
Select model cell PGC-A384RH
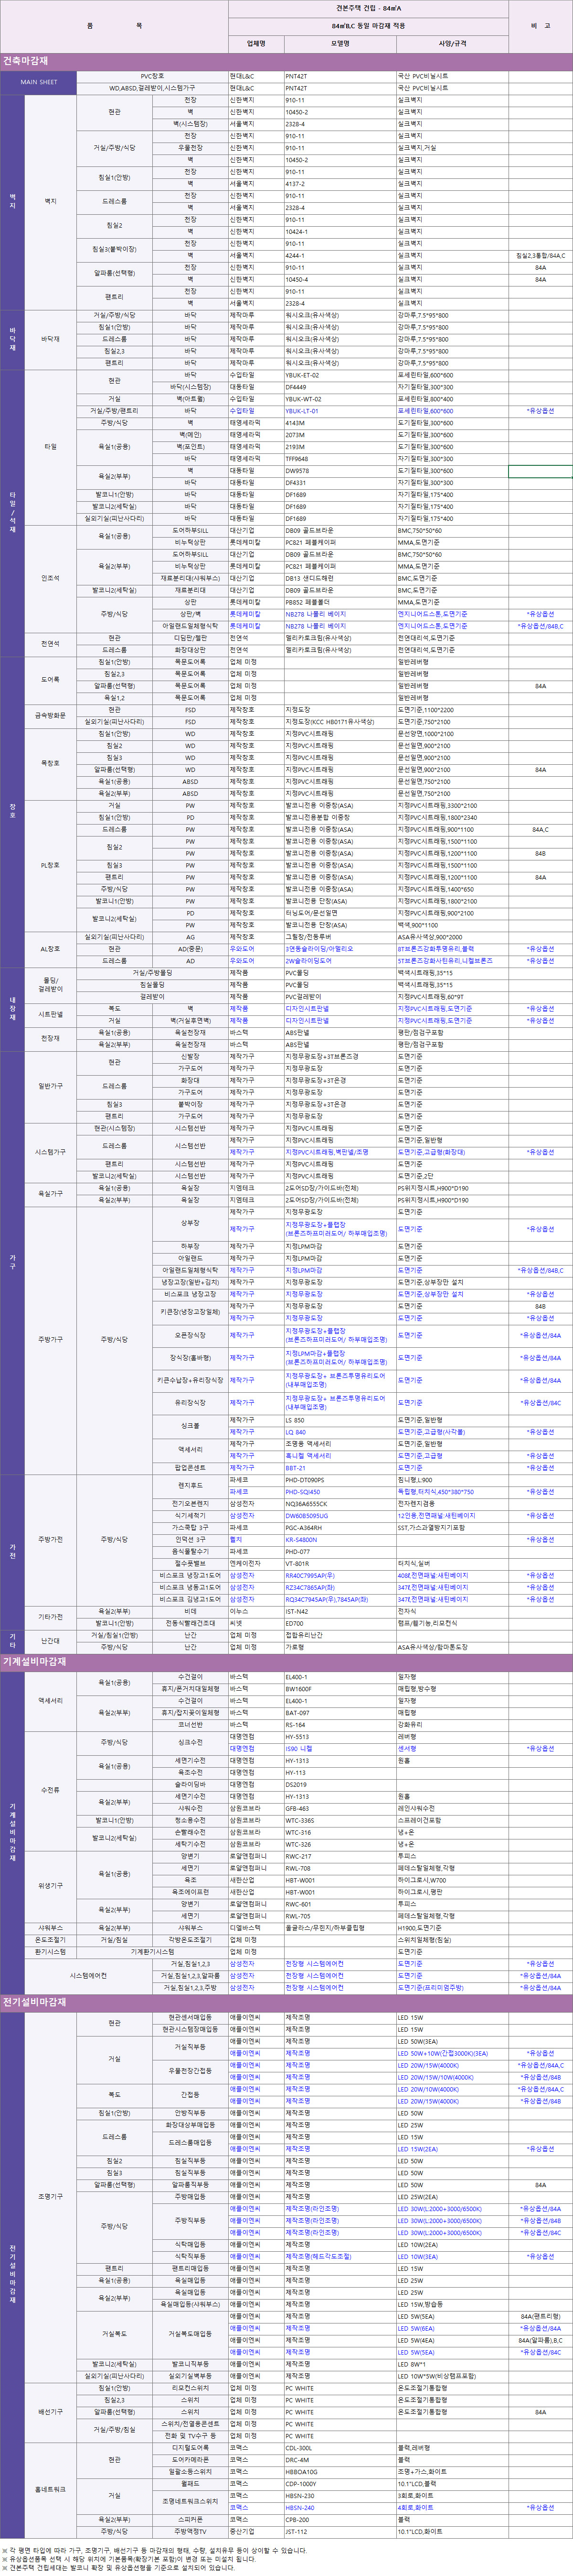pos(340,1528)
